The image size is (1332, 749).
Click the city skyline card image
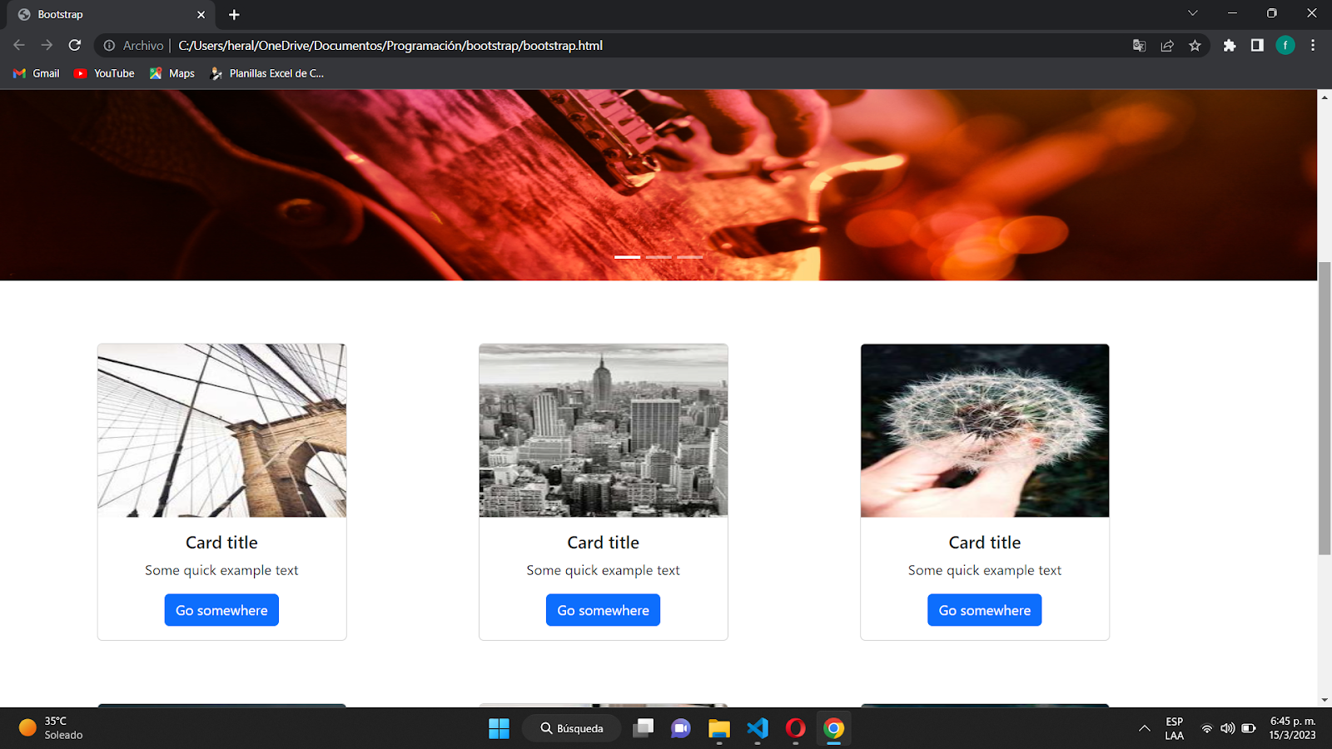(604, 430)
